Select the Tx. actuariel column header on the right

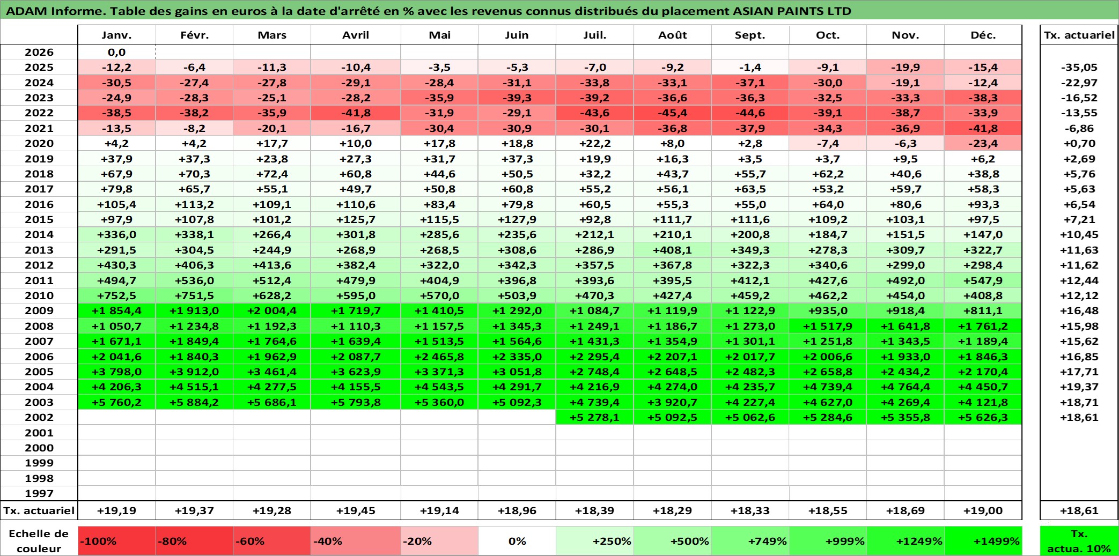click(x=1079, y=35)
